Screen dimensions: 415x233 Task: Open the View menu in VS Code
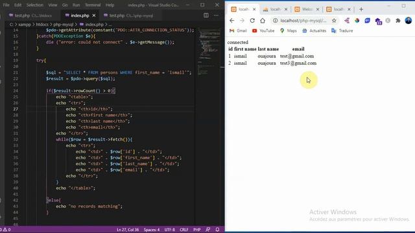[53, 5]
